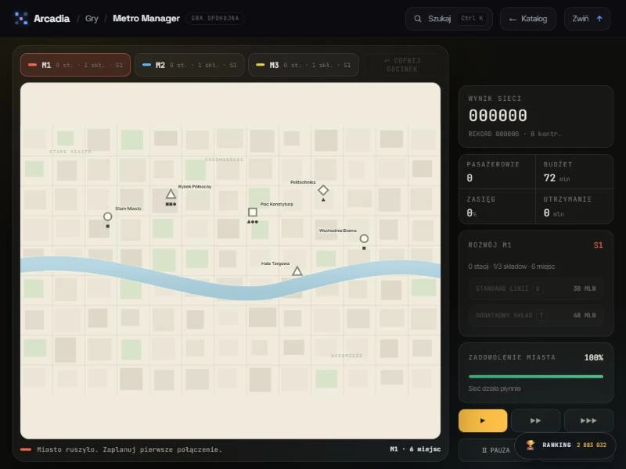Click the left arrow icon in Katalog
The width and height of the screenshot is (626, 469).
(513, 19)
